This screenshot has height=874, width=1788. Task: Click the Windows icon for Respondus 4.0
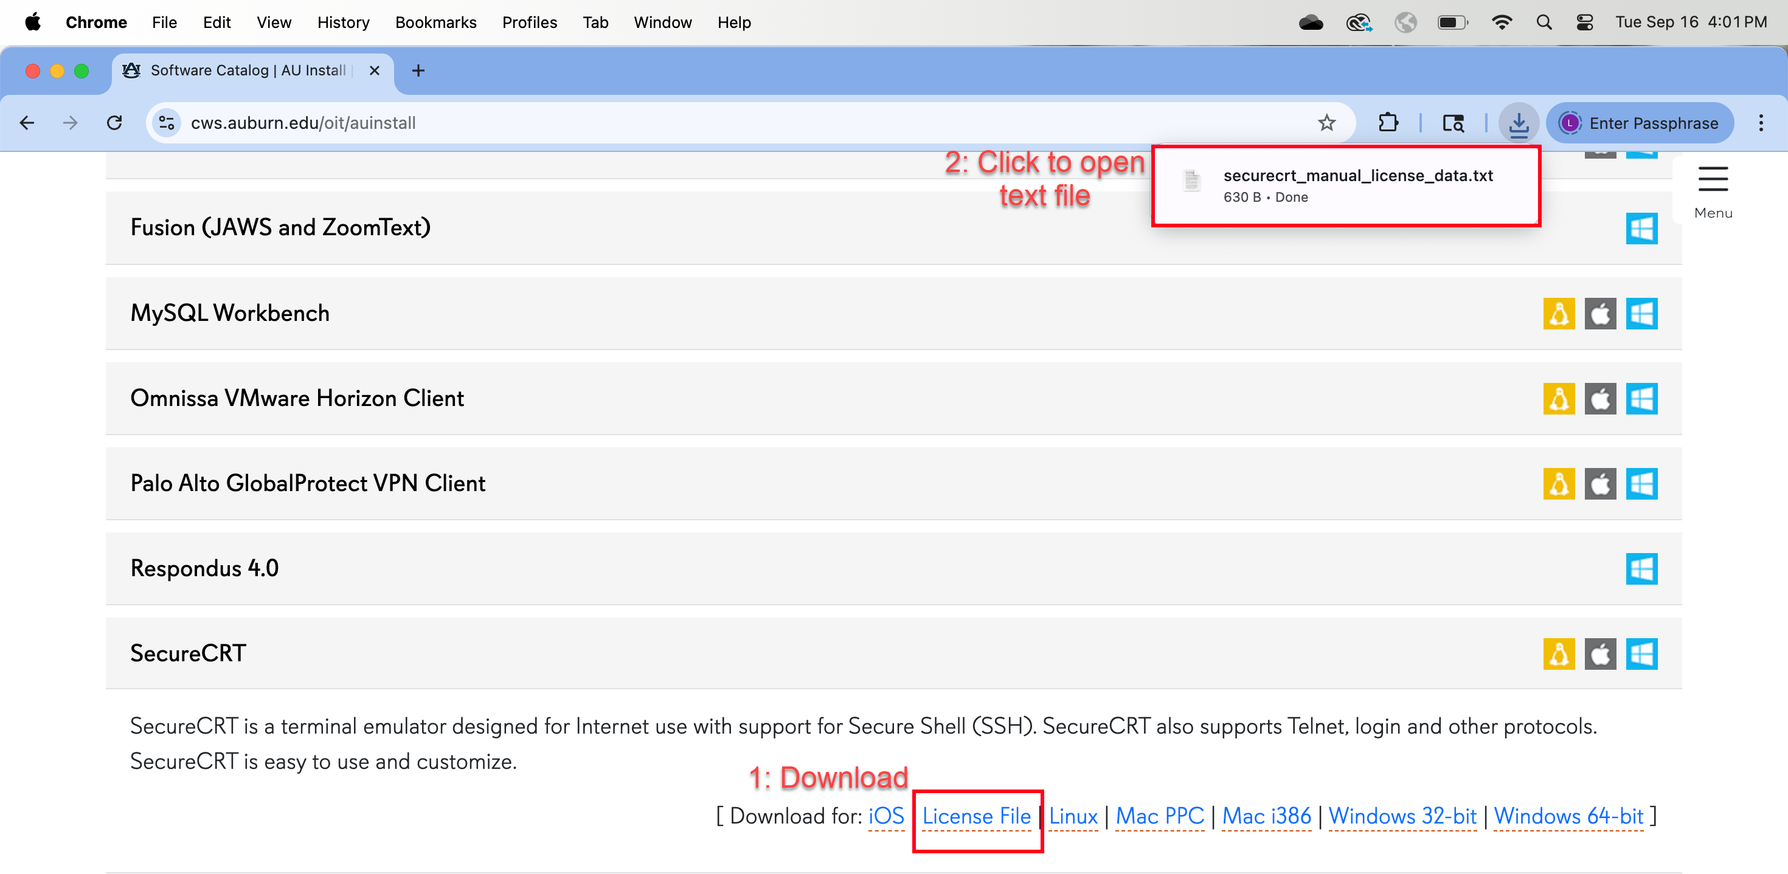1641,569
